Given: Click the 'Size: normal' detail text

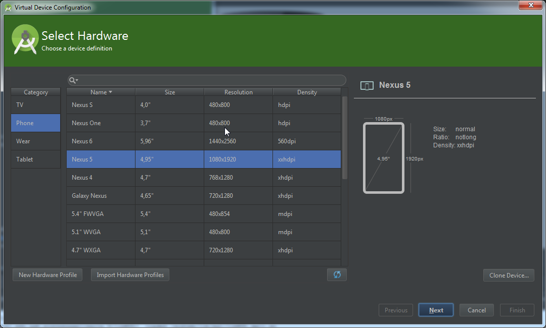Looking at the screenshot, I should 454,129.
